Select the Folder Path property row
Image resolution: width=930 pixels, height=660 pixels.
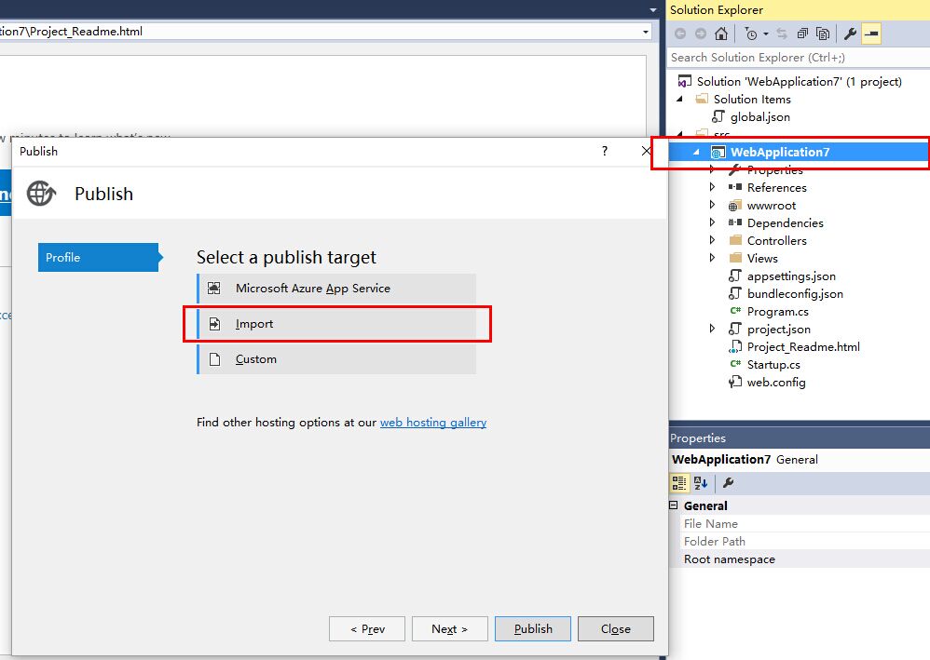[x=805, y=541]
